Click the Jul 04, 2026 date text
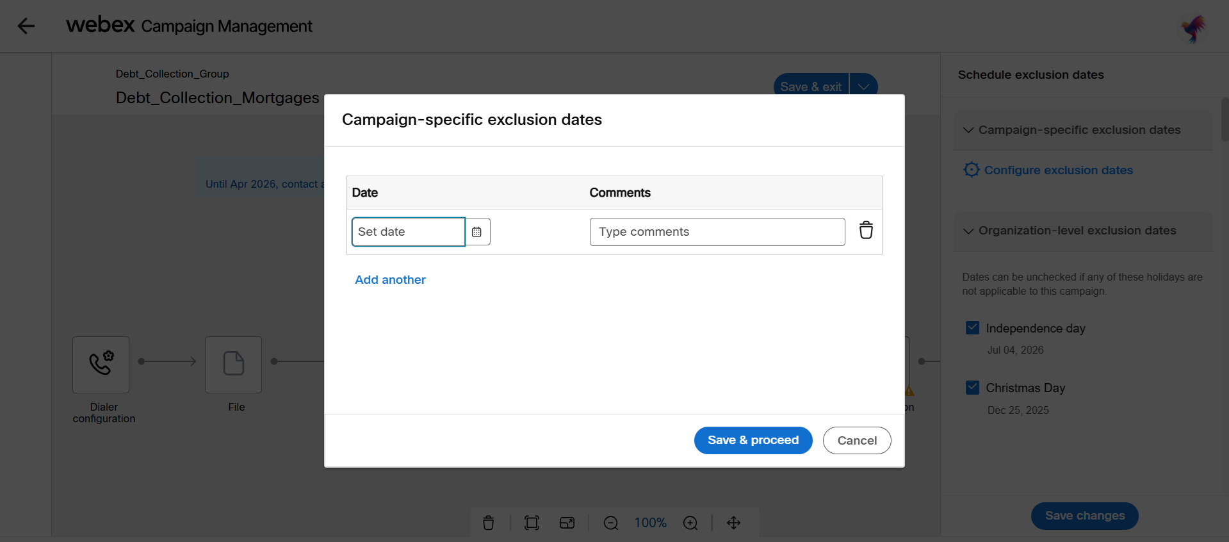 pos(1015,350)
